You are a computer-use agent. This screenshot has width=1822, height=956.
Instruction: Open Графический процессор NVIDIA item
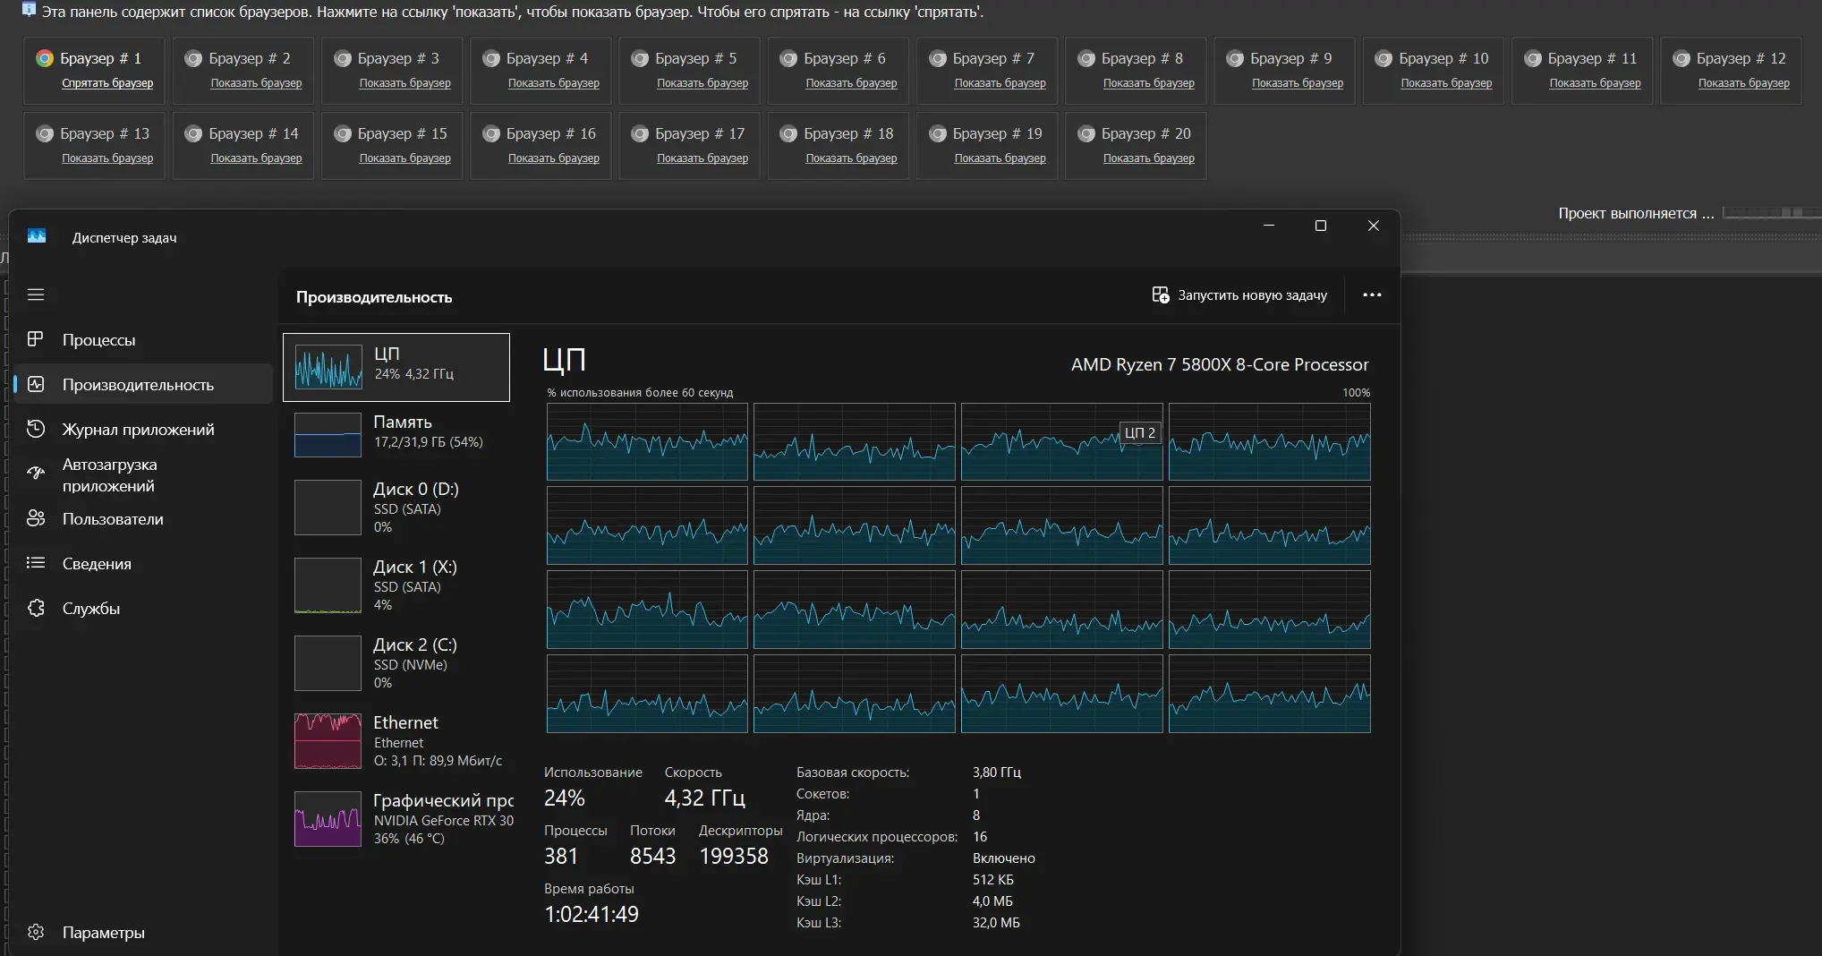tap(396, 818)
